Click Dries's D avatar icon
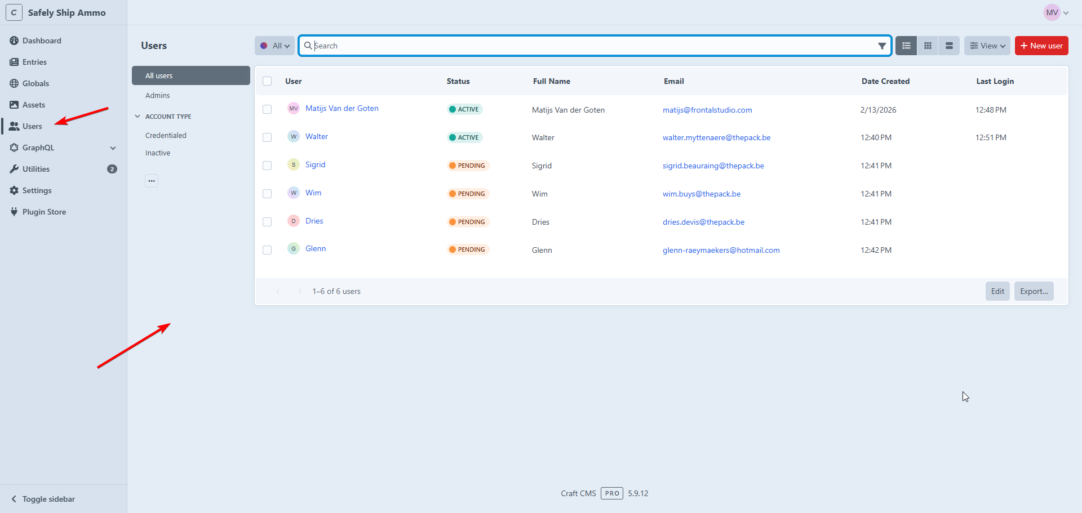The width and height of the screenshot is (1082, 513). click(294, 221)
